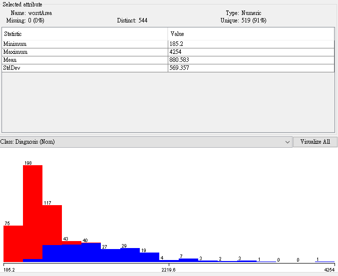Image resolution: width=338 pixels, height=276 pixels.
Task: Click the Mean row label
Action: pos(10,60)
